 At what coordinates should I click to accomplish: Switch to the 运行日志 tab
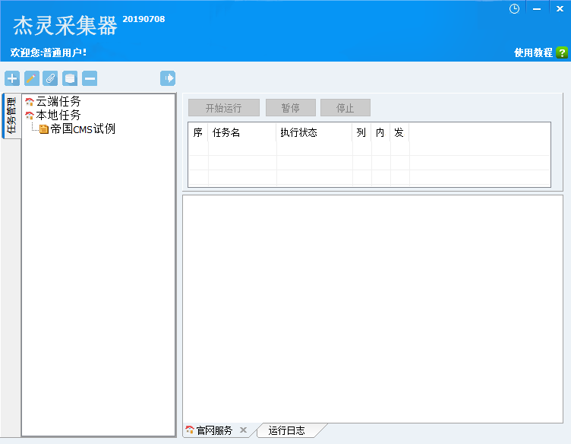(286, 430)
